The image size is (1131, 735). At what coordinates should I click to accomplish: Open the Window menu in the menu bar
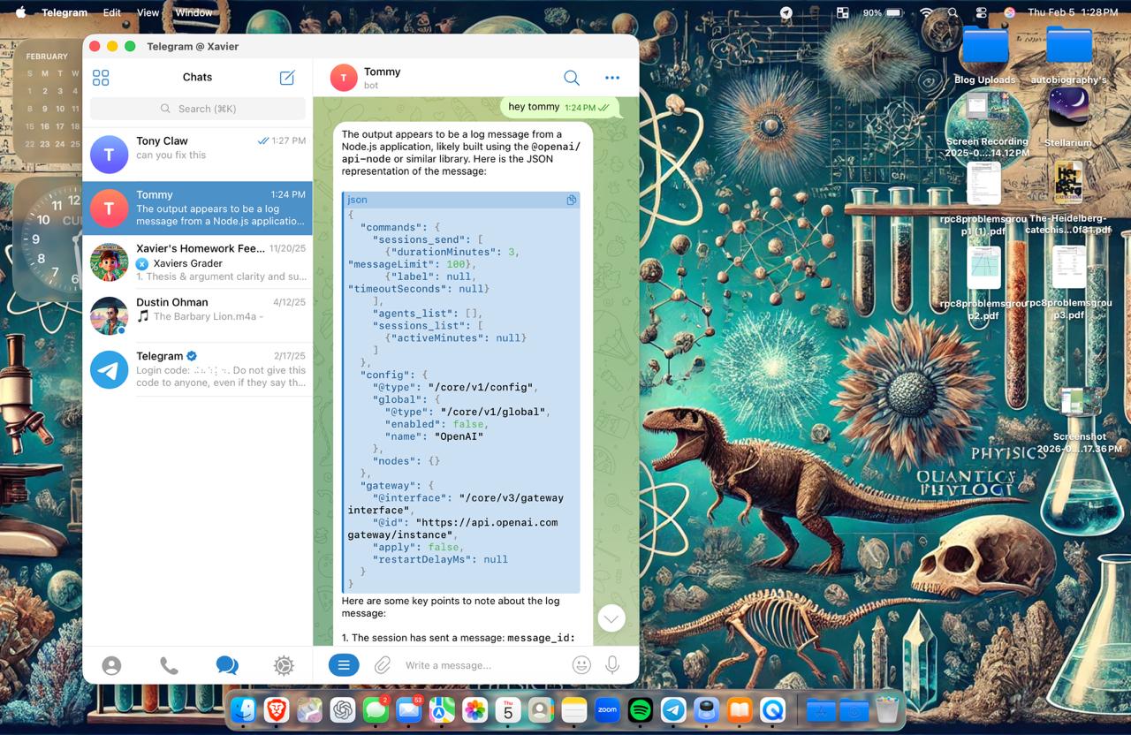194,12
